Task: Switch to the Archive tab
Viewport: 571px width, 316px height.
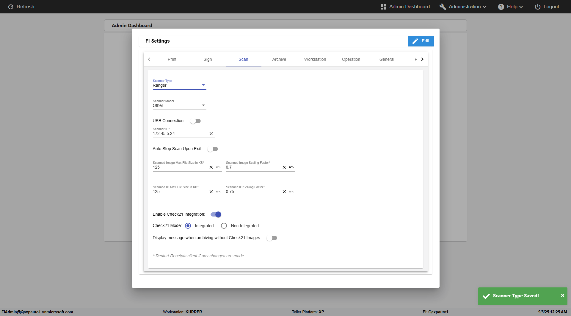Action: tap(279, 59)
